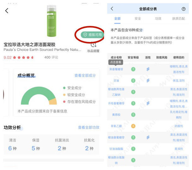Tap the 抗菌消炎 2种 efficacy item
This screenshot has height=170, width=192.
coord(62,144)
